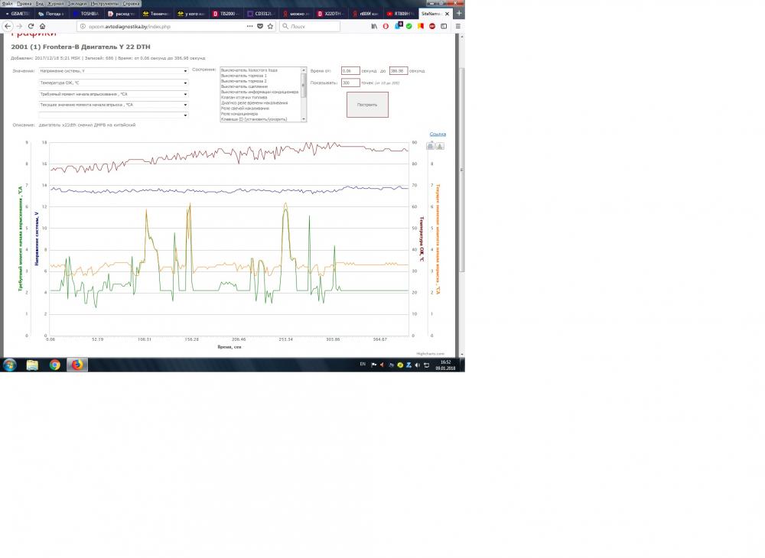Click the chart download/export icon
765x558 pixels.
[440, 146]
